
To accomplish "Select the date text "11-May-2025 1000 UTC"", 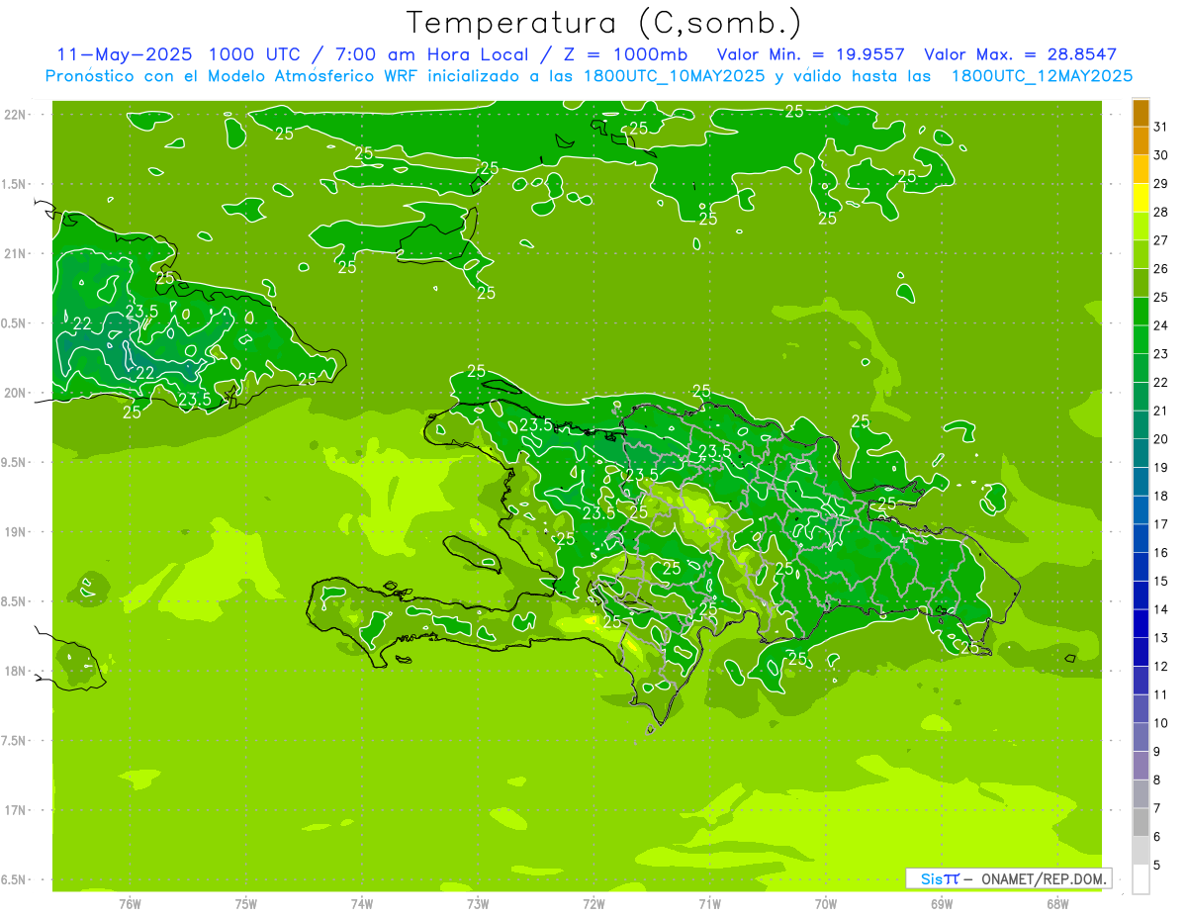I will point(180,54).
